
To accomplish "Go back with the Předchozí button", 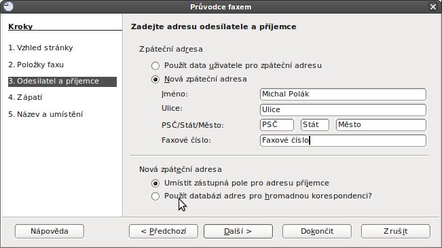I will (164, 232).
